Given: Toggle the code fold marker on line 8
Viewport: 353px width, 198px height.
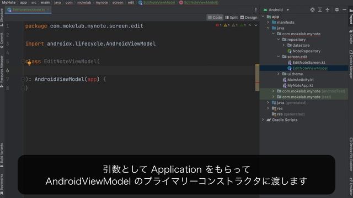Looking at the screenshot, I should click(x=23, y=88).
